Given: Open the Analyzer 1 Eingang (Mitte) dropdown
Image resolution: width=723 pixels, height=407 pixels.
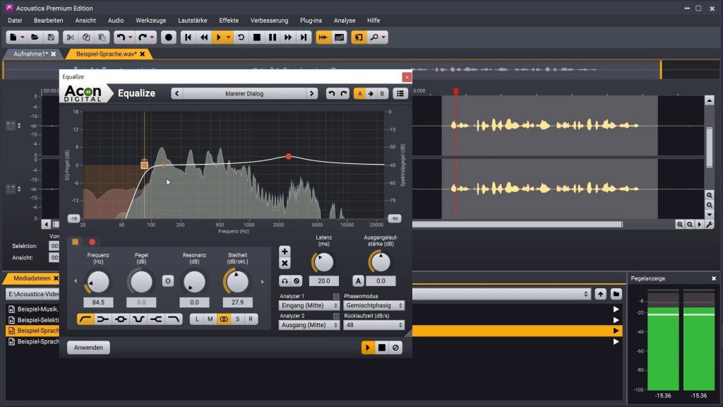Looking at the screenshot, I should 309,305.
